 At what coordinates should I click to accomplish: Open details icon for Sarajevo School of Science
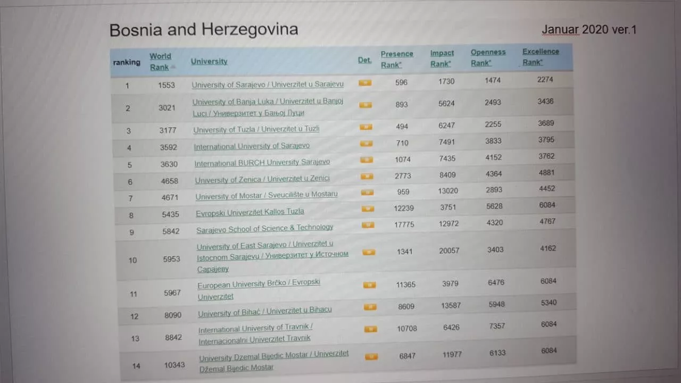pos(368,225)
